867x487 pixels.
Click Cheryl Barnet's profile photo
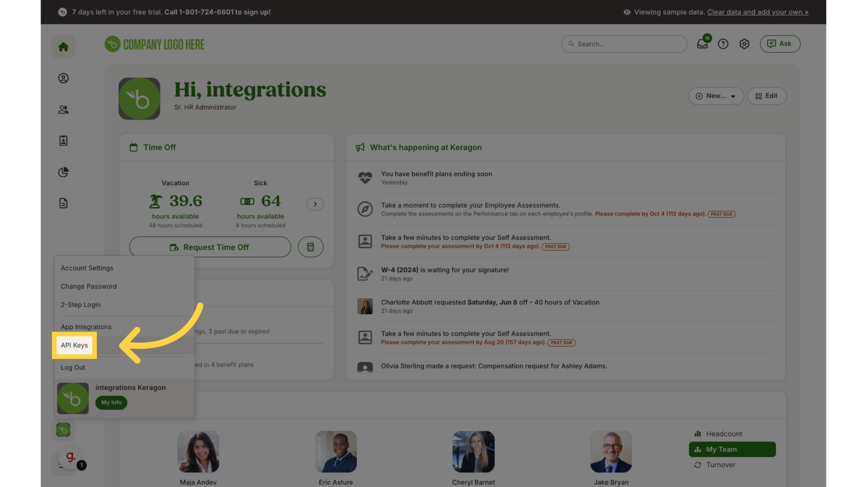[x=473, y=451]
